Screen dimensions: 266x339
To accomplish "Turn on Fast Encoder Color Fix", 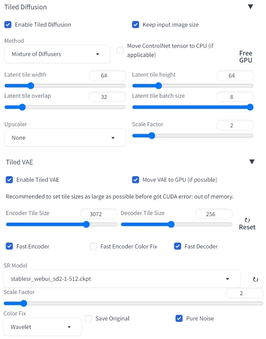I will (x=94, y=246).
